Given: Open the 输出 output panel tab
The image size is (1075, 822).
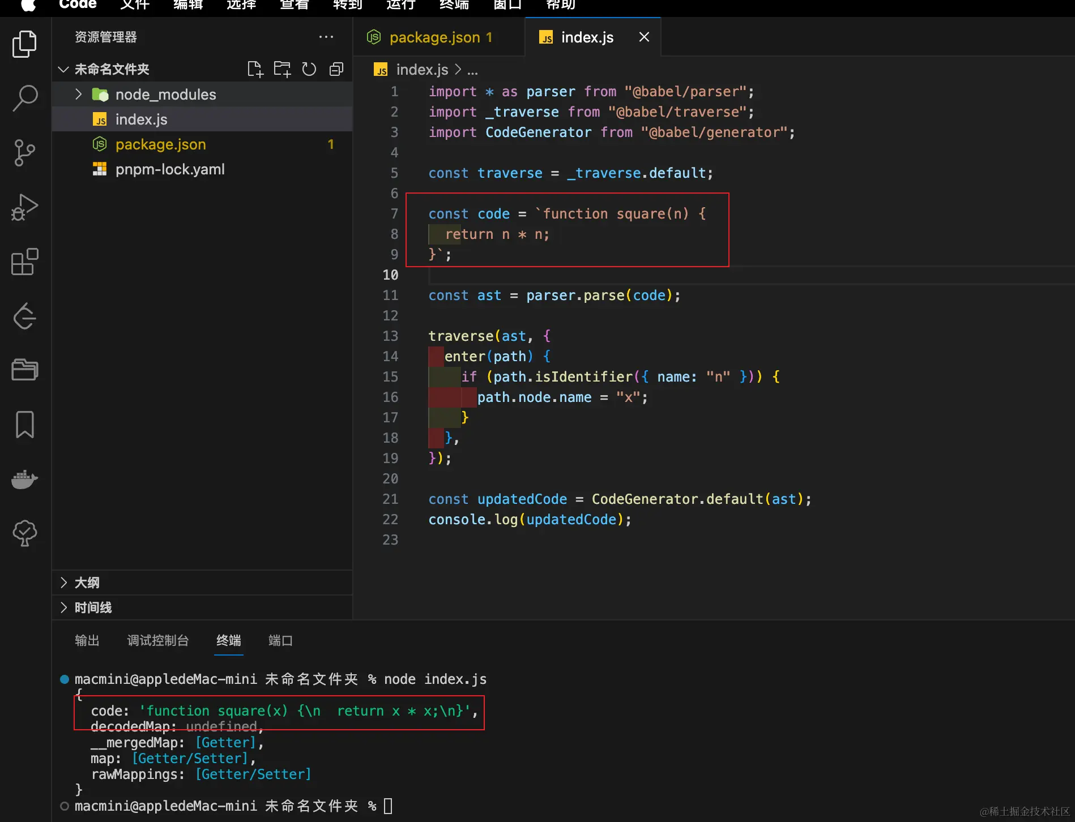Looking at the screenshot, I should click(87, 640).
